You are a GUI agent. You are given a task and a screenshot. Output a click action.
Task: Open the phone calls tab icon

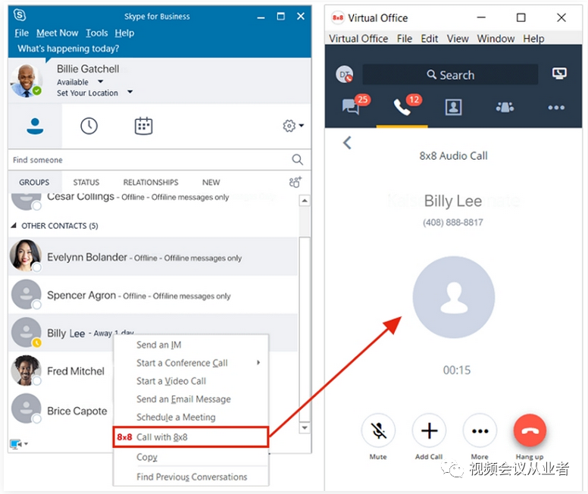click(x=402, y=108)
